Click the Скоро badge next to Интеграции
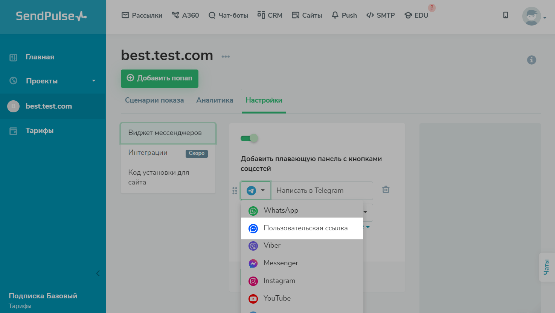555x313 pixels. [x=197, y=153]
